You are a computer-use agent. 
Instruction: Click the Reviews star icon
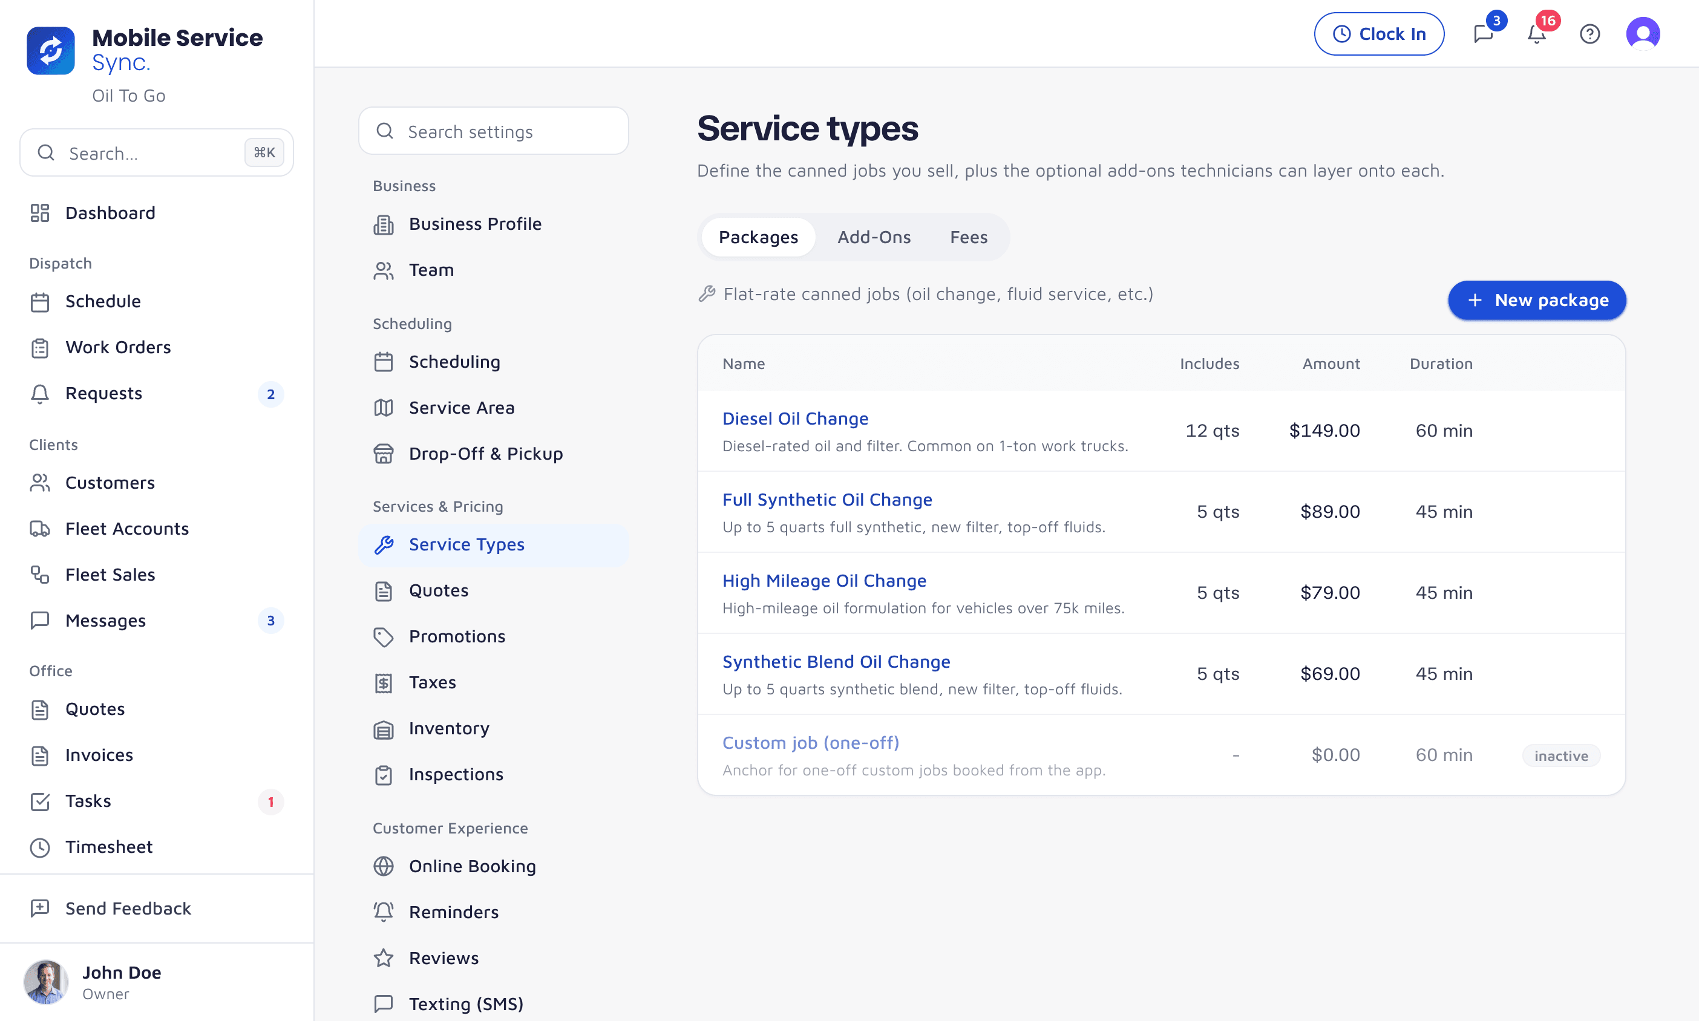coord(383,957)
